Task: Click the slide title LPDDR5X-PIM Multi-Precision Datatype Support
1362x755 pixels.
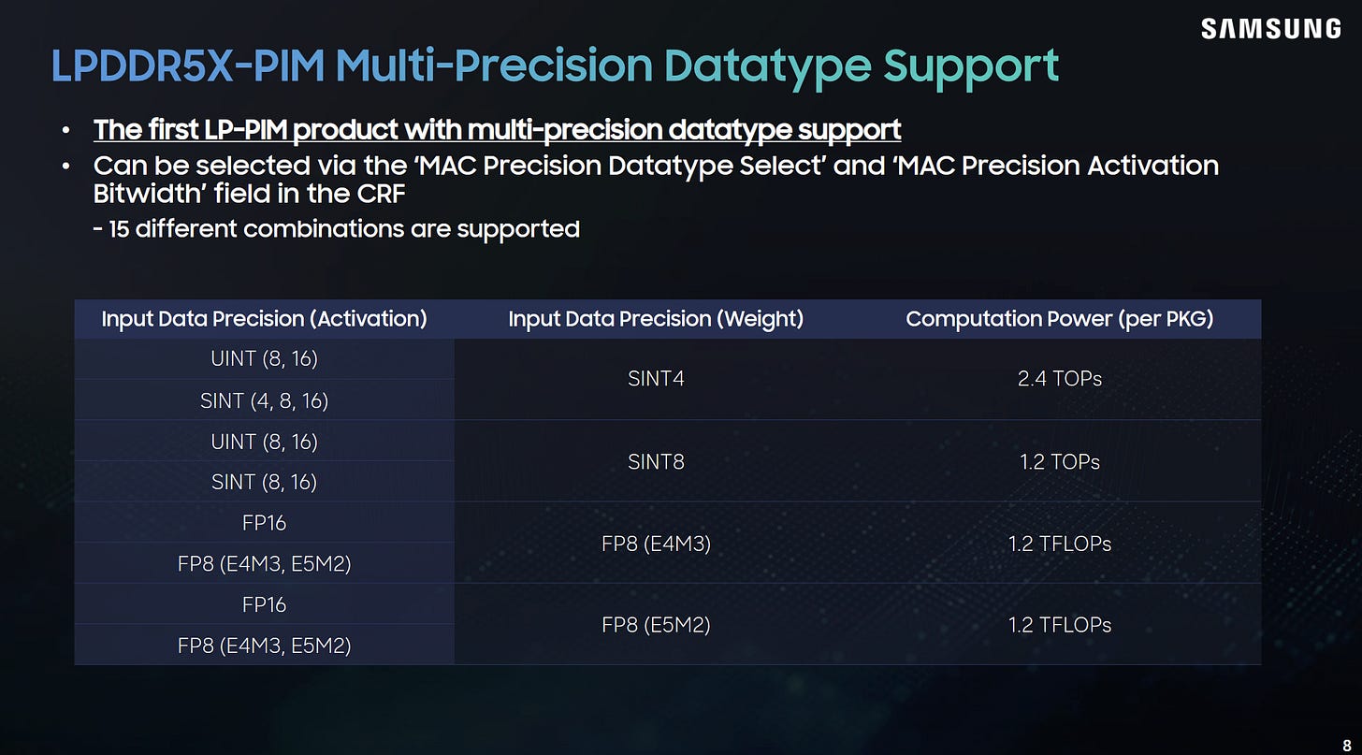Action: tap(555, 66)
